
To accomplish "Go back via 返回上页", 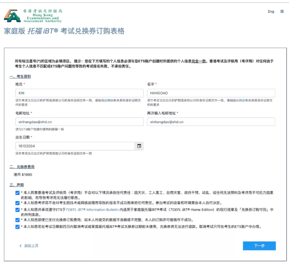I will coord(29,246).
